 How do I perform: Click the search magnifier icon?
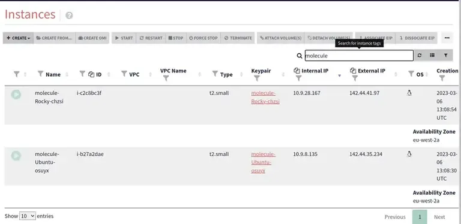(300, 56)
